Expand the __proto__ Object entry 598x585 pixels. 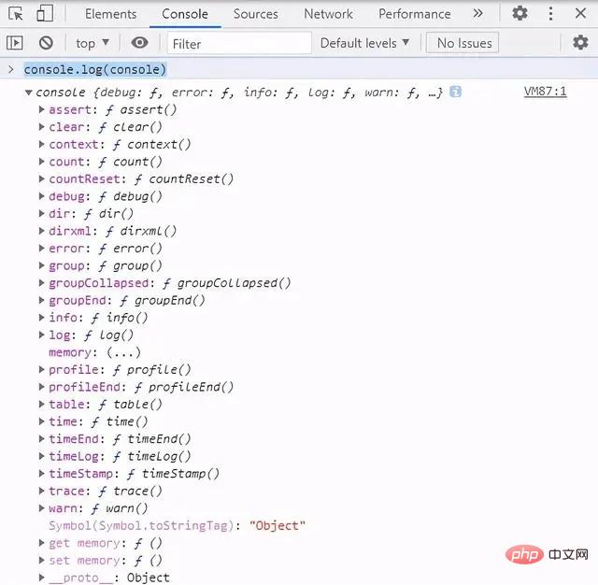tap(41, 578)
